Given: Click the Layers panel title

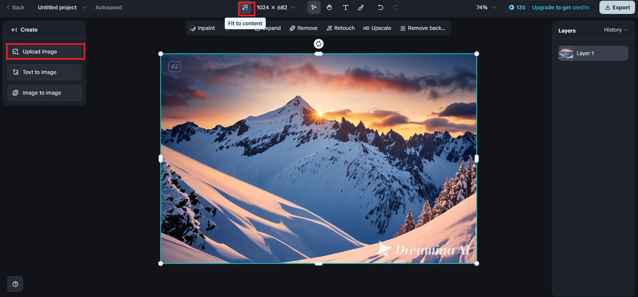Looking at the screenshot, I should (567, 30).
